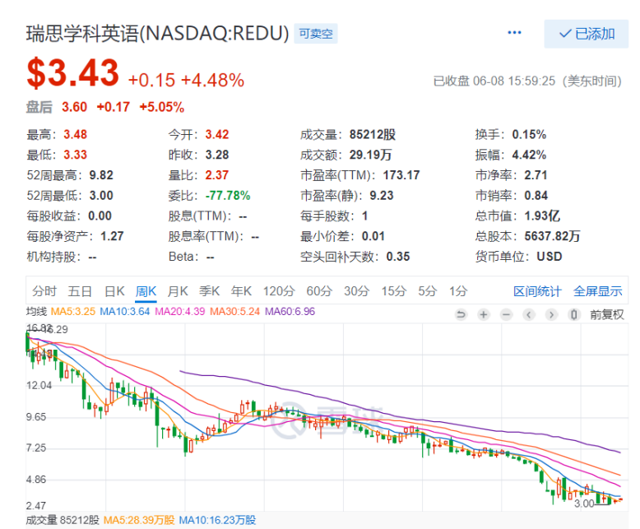This screenshot has width=640, height=529.
Task: Click the 委比 value -77.78%
Action: 228,196
